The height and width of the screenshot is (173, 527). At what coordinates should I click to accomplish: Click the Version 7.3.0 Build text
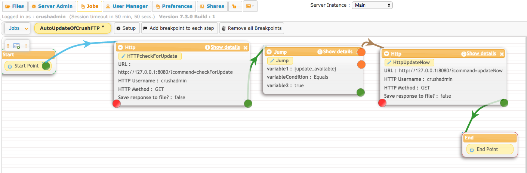(x=187, y=17)
